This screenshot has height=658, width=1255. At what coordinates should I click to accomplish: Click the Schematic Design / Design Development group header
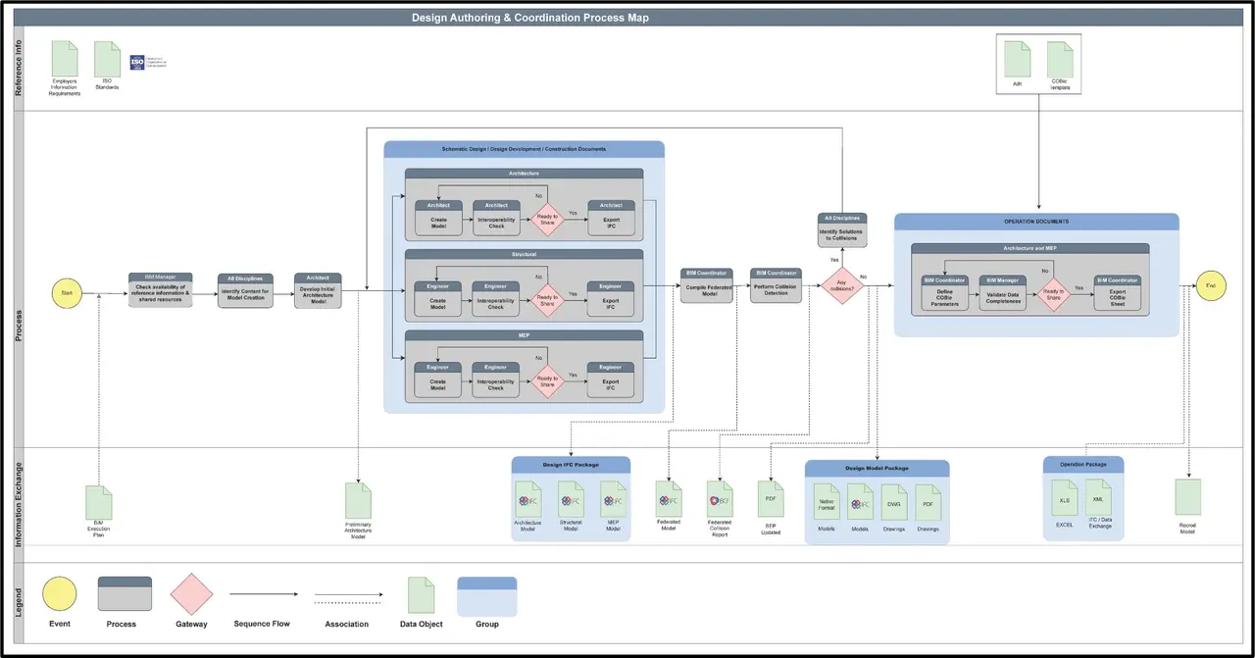(525, 149)
